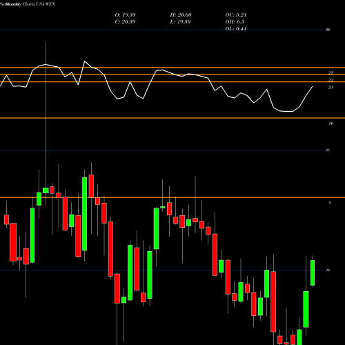Select the close value C: 20.39
This screenshot has width=345, height=345.
125,22
